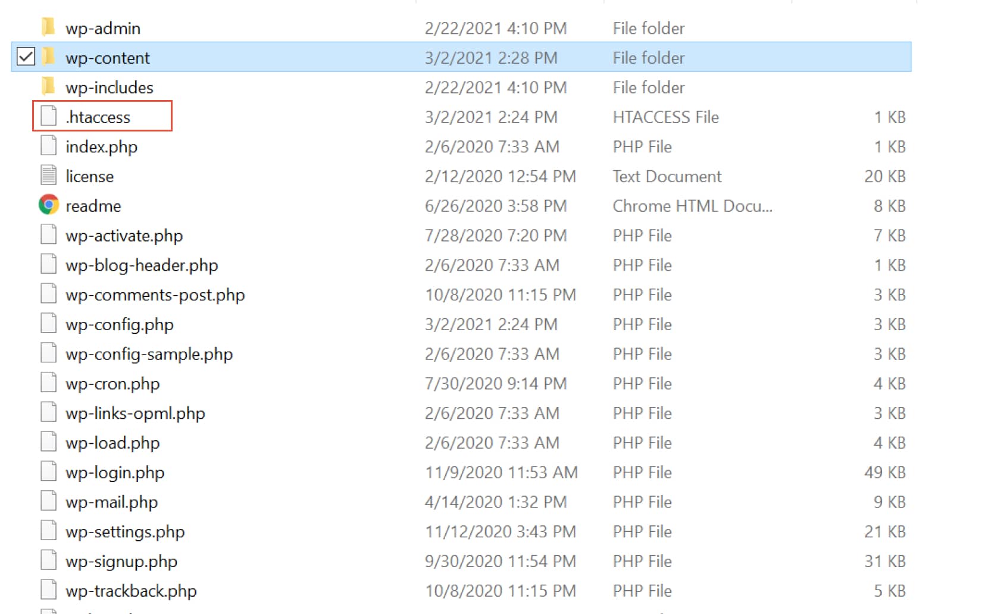Click the file icon next to wp-login.php
The height and width of the screenshot is (614, 982).
point(48,472)
